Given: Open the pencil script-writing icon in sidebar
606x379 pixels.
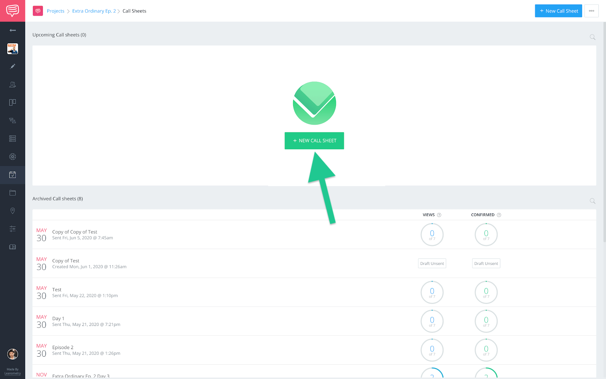Looking at the screenshot, I should click(x=12, y=66).
